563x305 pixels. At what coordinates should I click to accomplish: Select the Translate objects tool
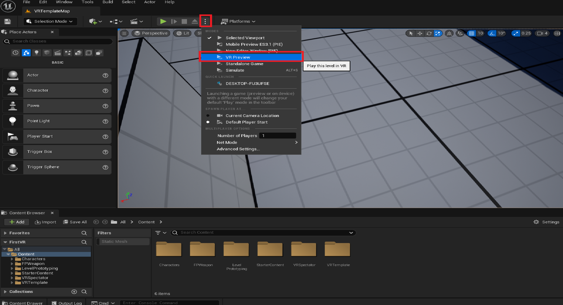[x=420, y=33]
